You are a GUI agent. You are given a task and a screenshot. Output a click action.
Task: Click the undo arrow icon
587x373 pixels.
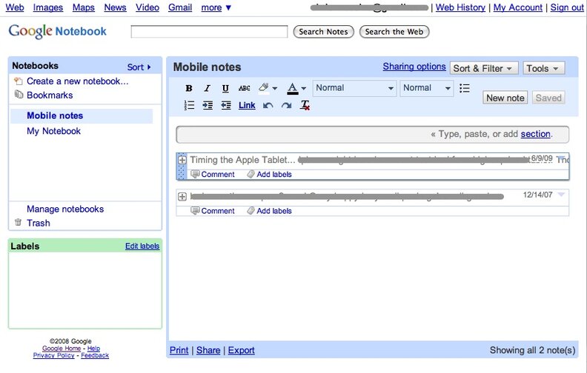tap(268, 106)
